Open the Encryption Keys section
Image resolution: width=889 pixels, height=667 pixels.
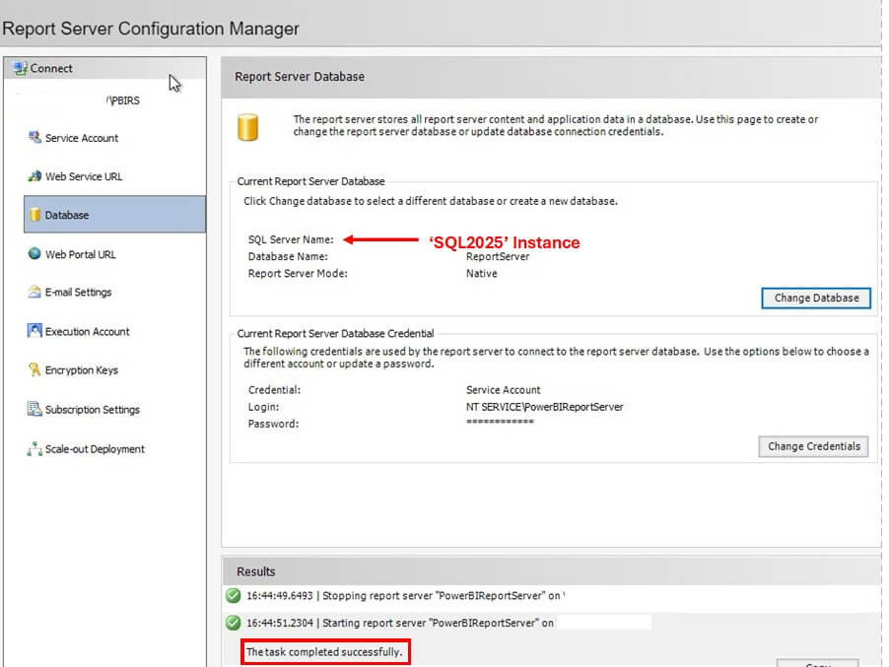coord(82,370)
